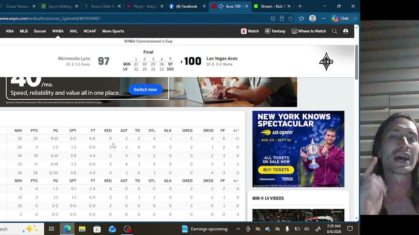Open the Edge browser profile avatar
This screenshot has height=235, width=419.
coord(313,18)
